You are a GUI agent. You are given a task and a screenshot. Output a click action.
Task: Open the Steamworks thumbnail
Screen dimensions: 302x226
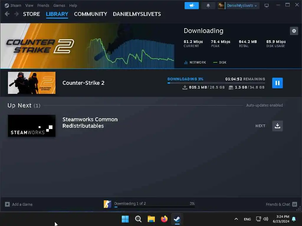32,126
